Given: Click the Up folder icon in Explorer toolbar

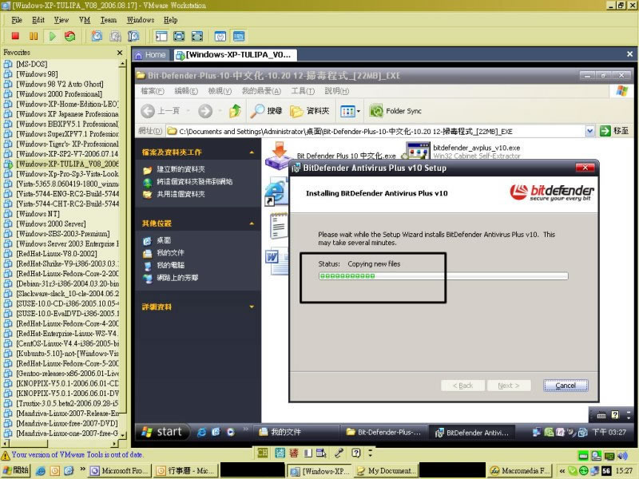Looking at the screenshot, I should [235, 111].
